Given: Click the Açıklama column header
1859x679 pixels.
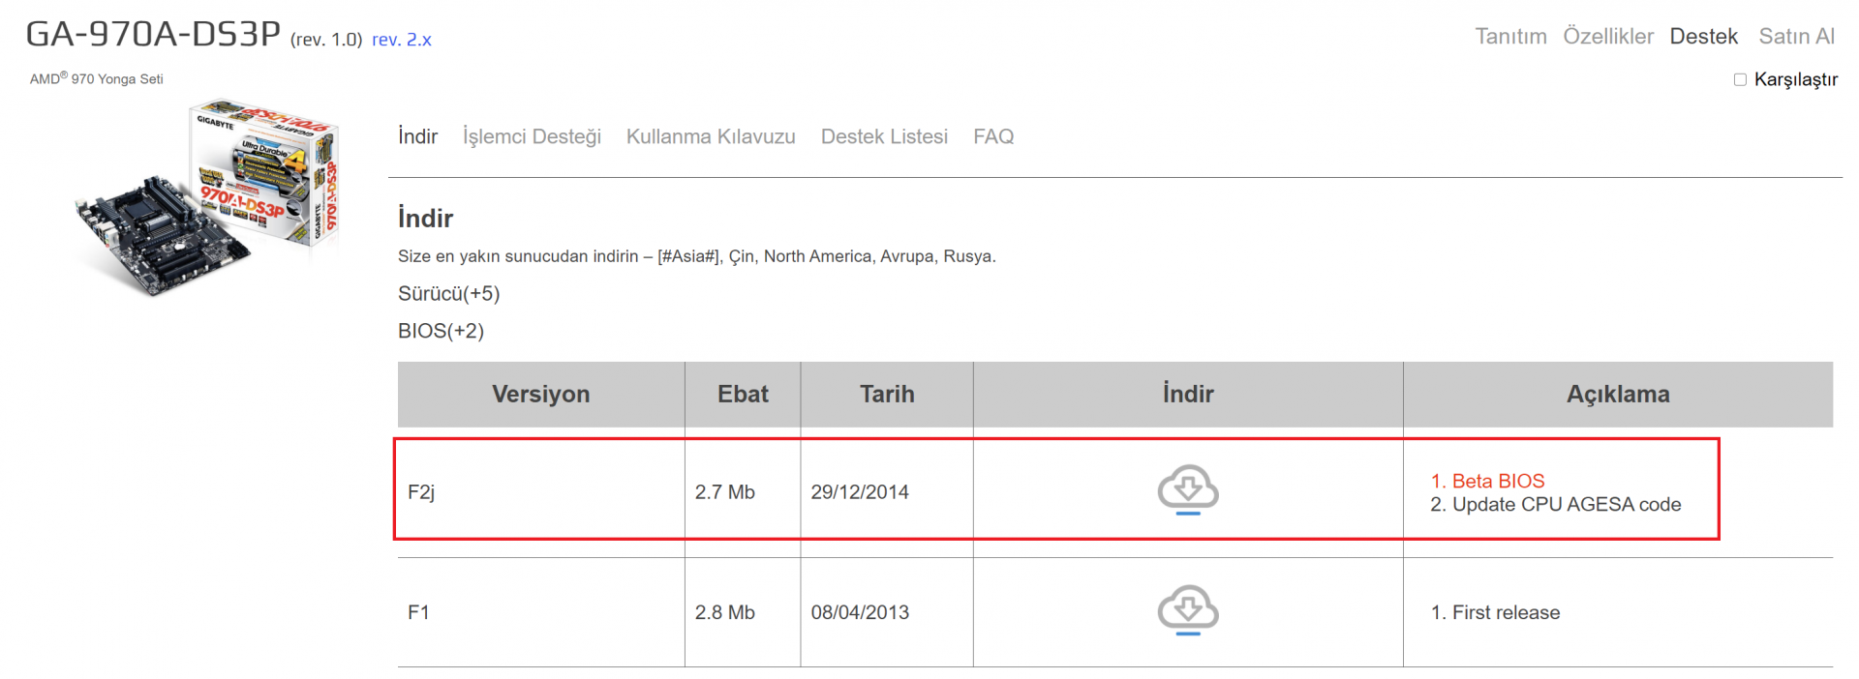Looking at the screenshot, I should point(1618,394).
